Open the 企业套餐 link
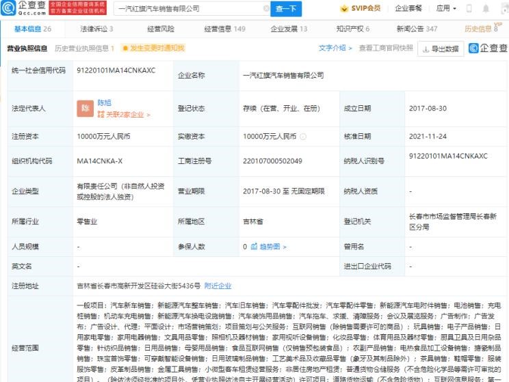Viewport: 509px width, 382px height. (x=408, y=8)
